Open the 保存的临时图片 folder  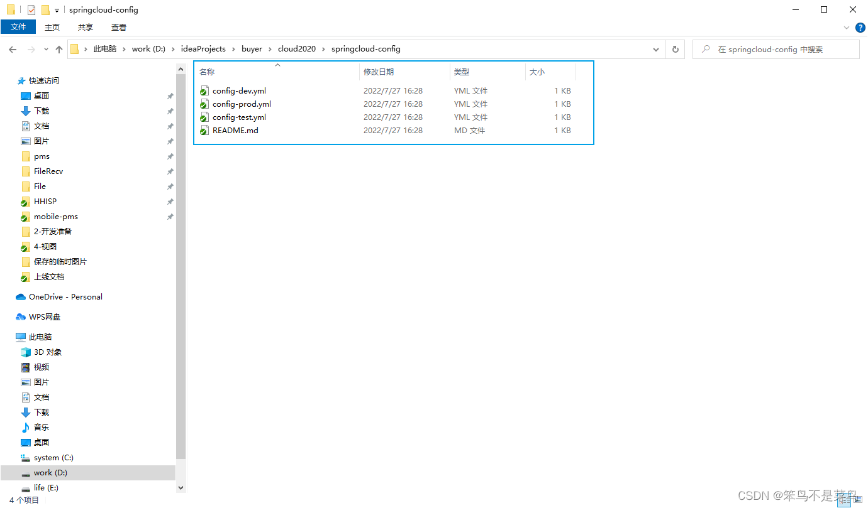pyautogui.click(x=60, y=262)
